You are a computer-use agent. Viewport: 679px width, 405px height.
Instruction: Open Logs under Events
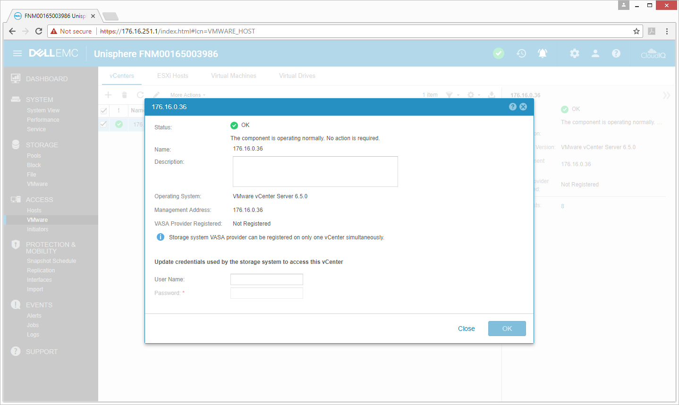click(x=33, y=335)
